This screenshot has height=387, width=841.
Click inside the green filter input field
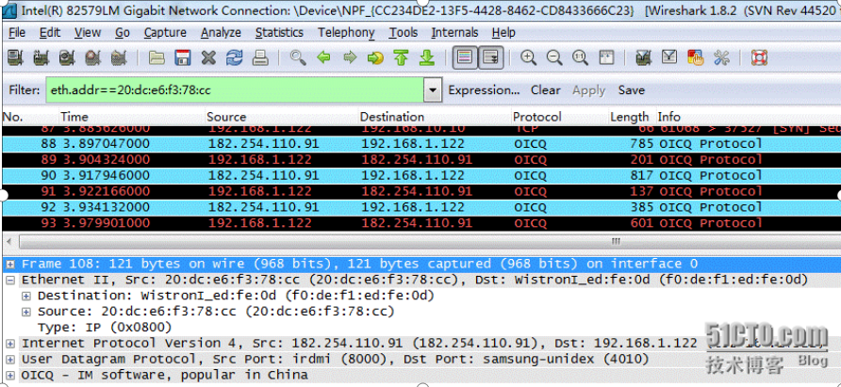(236, 90)
